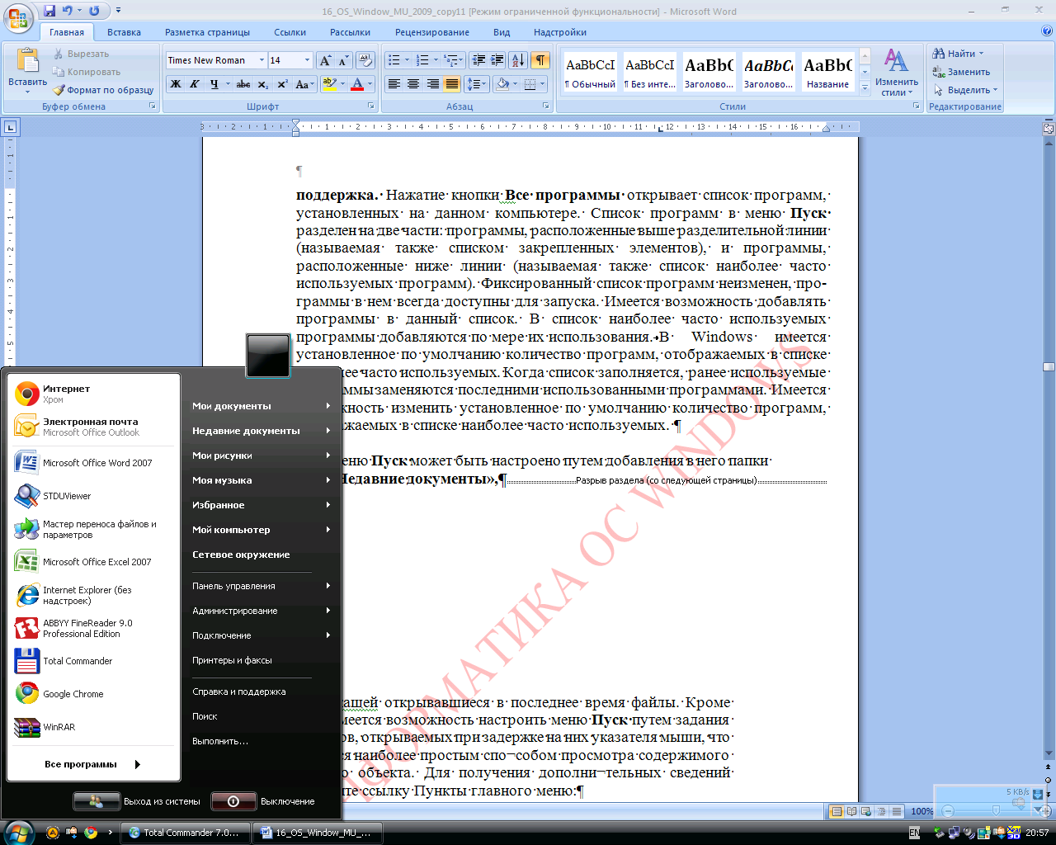Click Find (Найти) button

(x=959, y=54)
